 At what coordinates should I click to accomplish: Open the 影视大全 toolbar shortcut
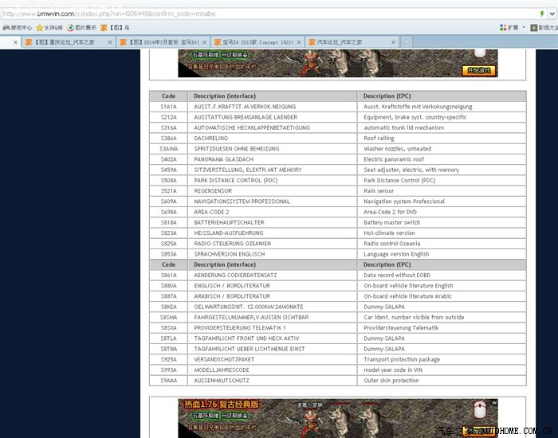click(x=544, y=27)
